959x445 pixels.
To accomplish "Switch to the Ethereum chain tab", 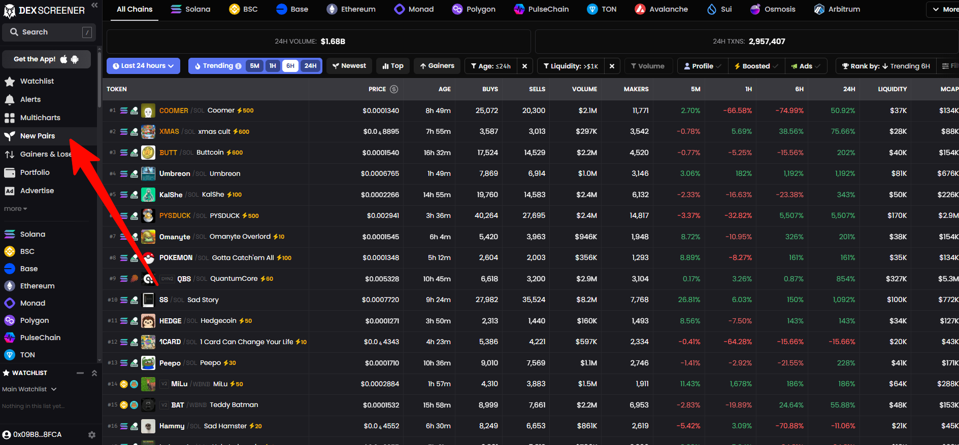I will [x=351, y=9].
